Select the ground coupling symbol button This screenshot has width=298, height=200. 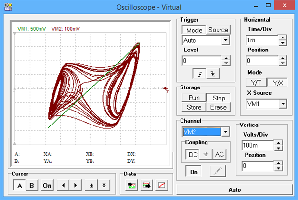(206, 154)
